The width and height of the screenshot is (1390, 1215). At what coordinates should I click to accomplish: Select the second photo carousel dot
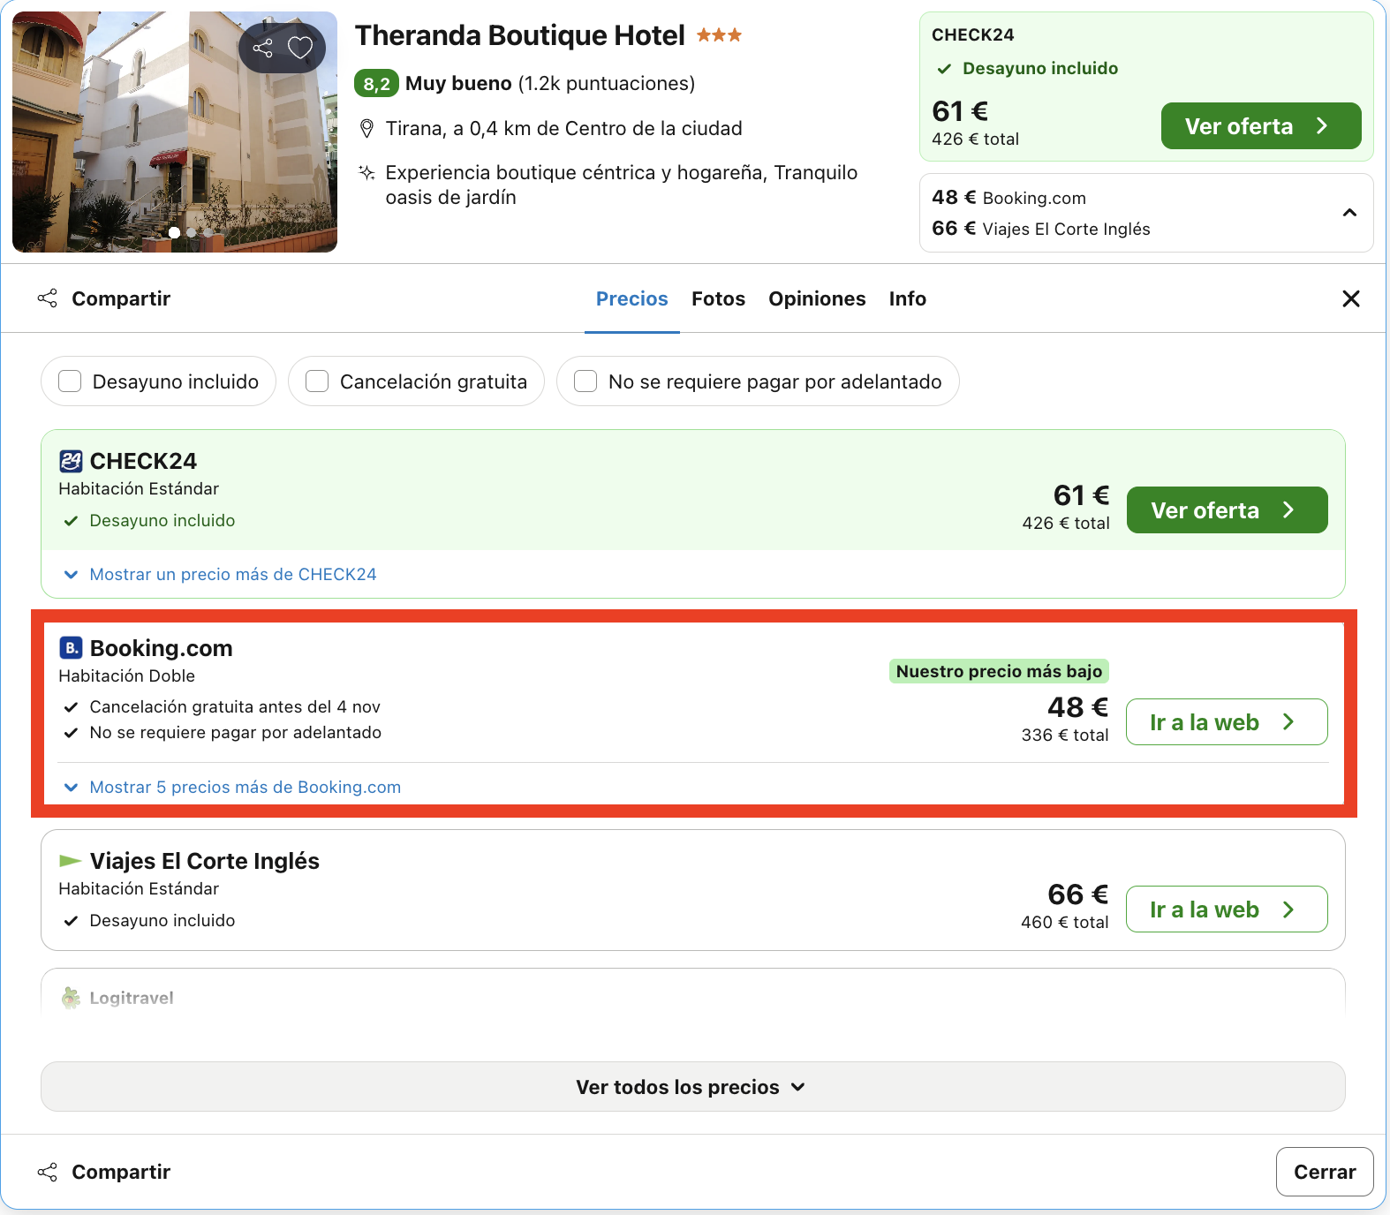192,233
